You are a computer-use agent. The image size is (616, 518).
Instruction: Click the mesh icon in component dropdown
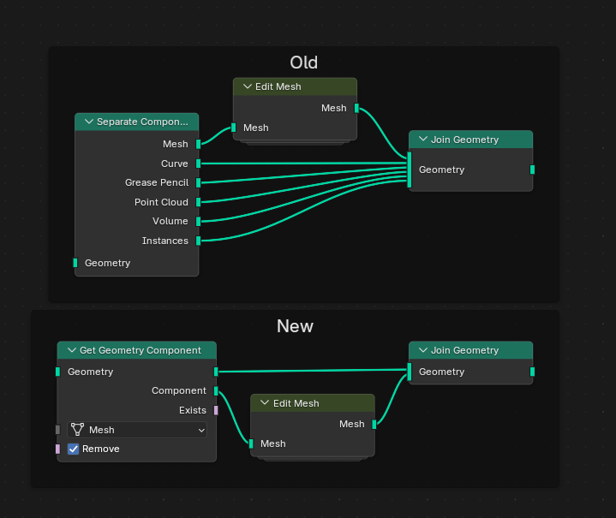(x=77, y=430)
